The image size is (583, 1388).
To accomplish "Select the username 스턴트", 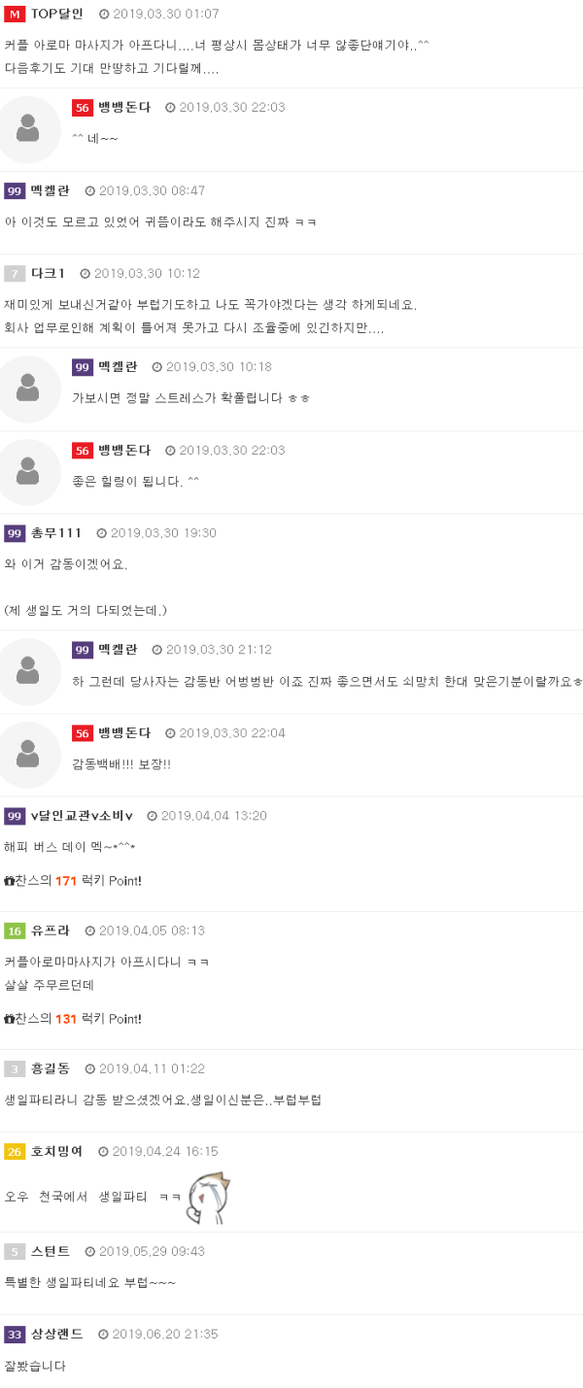I will [51, 1251].
